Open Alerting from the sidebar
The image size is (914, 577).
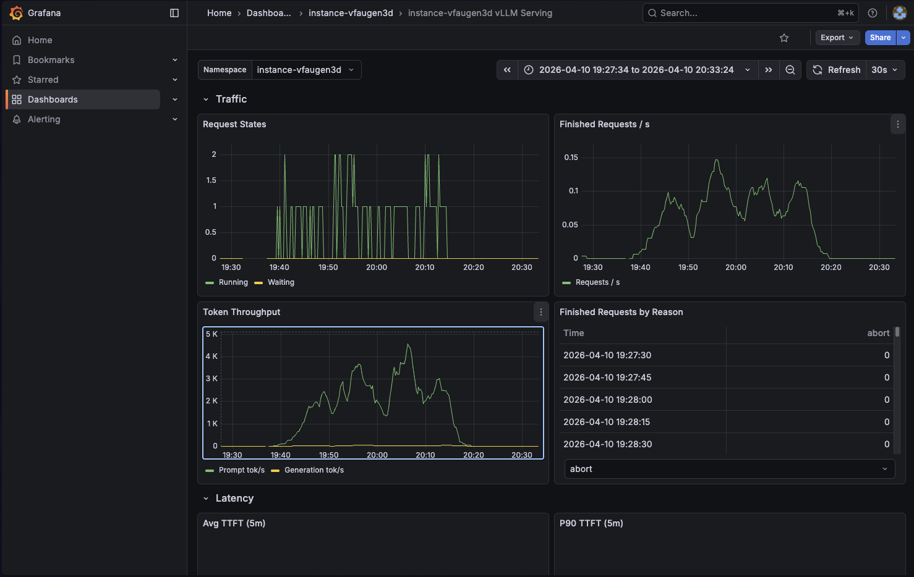43,119
